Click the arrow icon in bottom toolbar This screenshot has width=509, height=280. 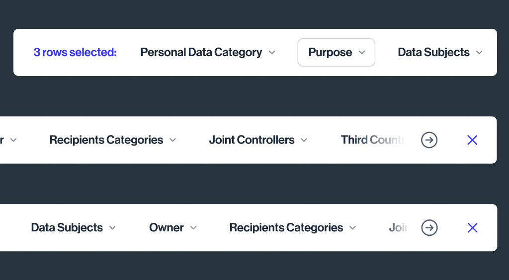(x=429, y=228)
